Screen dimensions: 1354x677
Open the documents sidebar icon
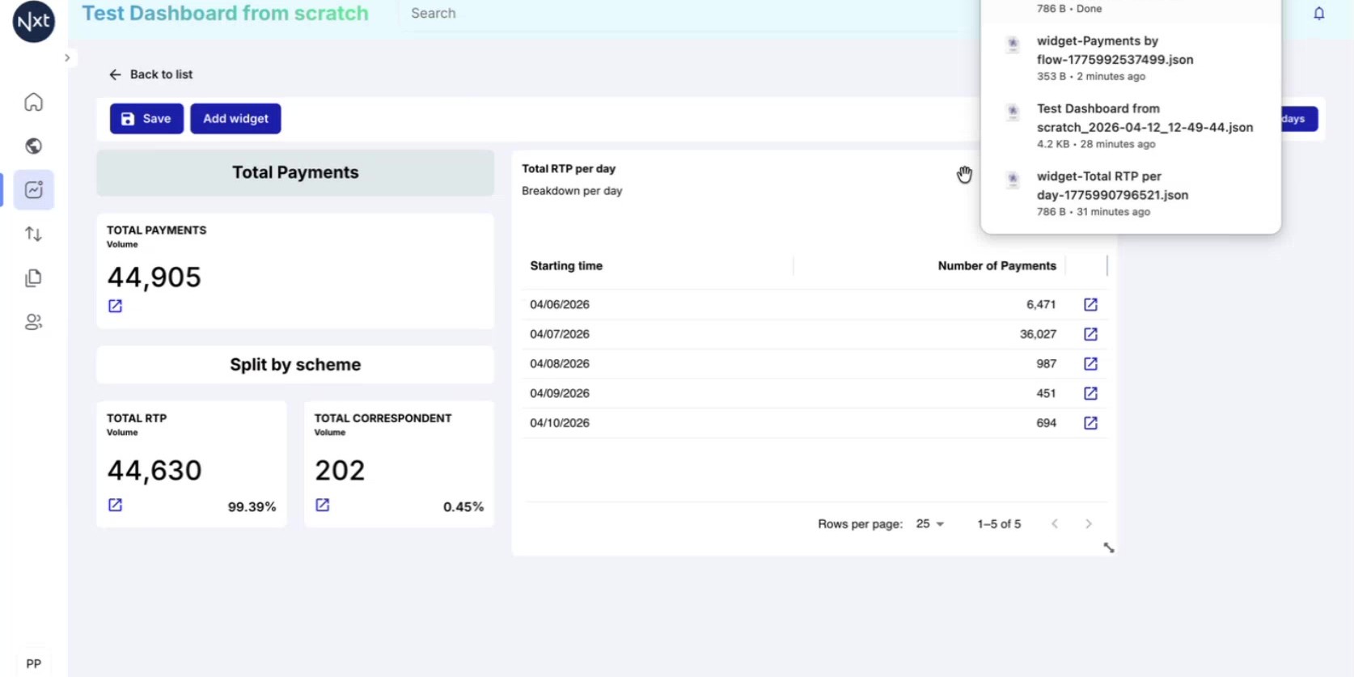coord(33,278)
